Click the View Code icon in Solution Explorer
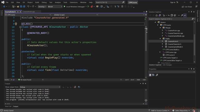The width and height of the screenshot is (200, 112). coord(179,15)
